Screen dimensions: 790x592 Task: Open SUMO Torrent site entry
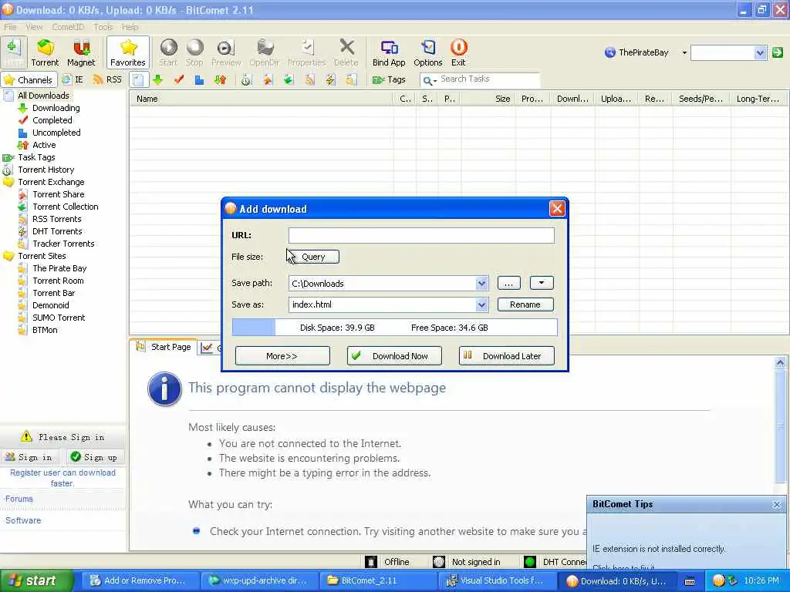(59, 318)
